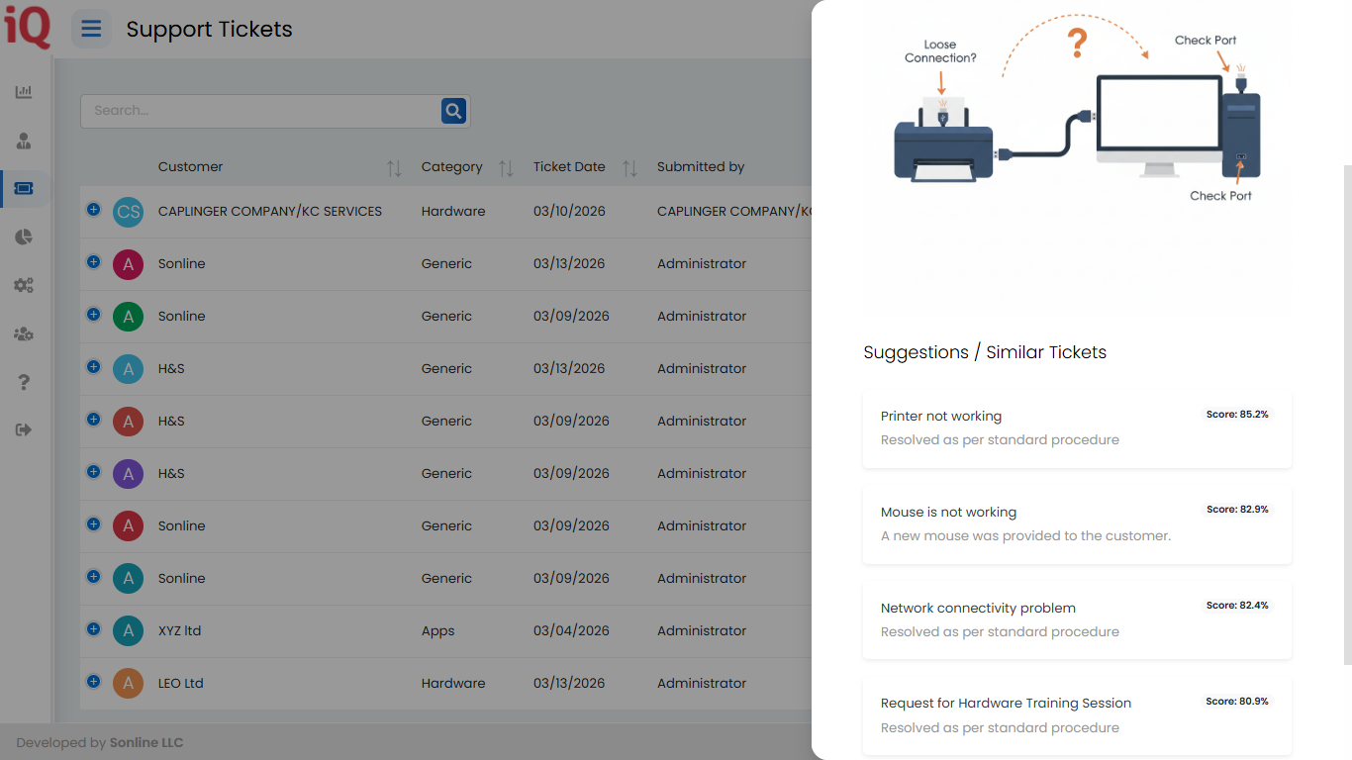Open the pie chart reports icon

click(x=24, y=237)
